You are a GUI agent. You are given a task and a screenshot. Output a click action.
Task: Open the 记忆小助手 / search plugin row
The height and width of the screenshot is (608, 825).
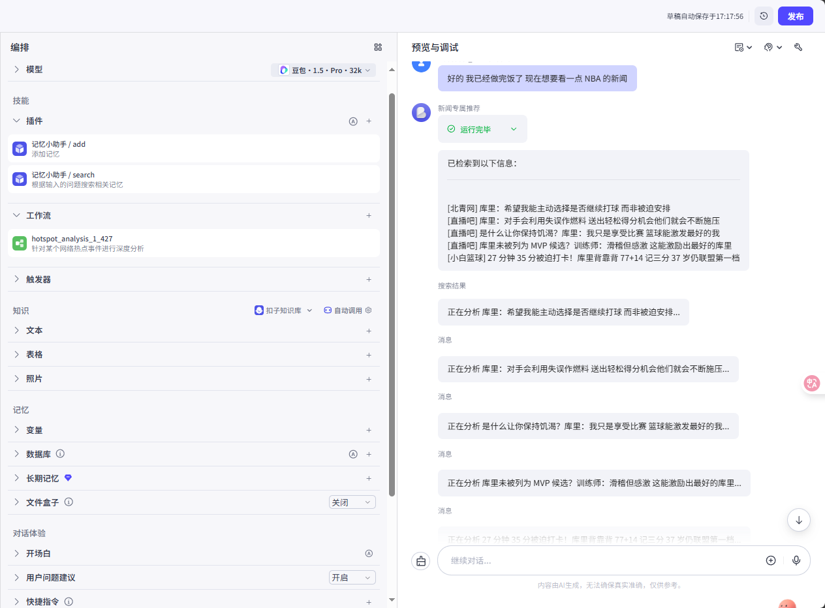pyautogui.click(x=194, y=179)
